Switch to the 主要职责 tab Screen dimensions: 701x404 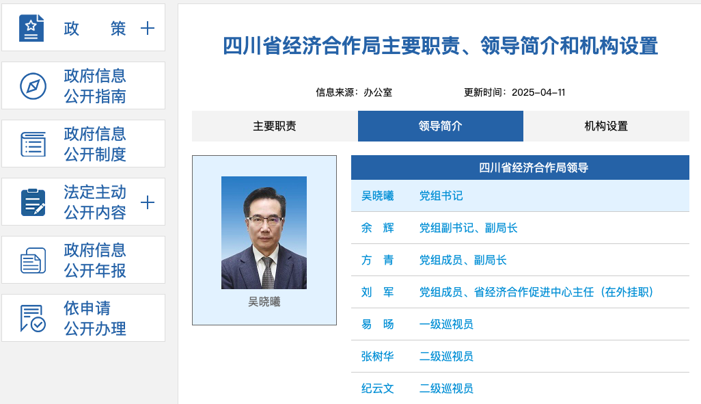(275, 126)
